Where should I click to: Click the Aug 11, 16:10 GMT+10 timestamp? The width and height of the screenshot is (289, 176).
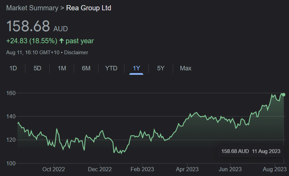coord(33,52)
